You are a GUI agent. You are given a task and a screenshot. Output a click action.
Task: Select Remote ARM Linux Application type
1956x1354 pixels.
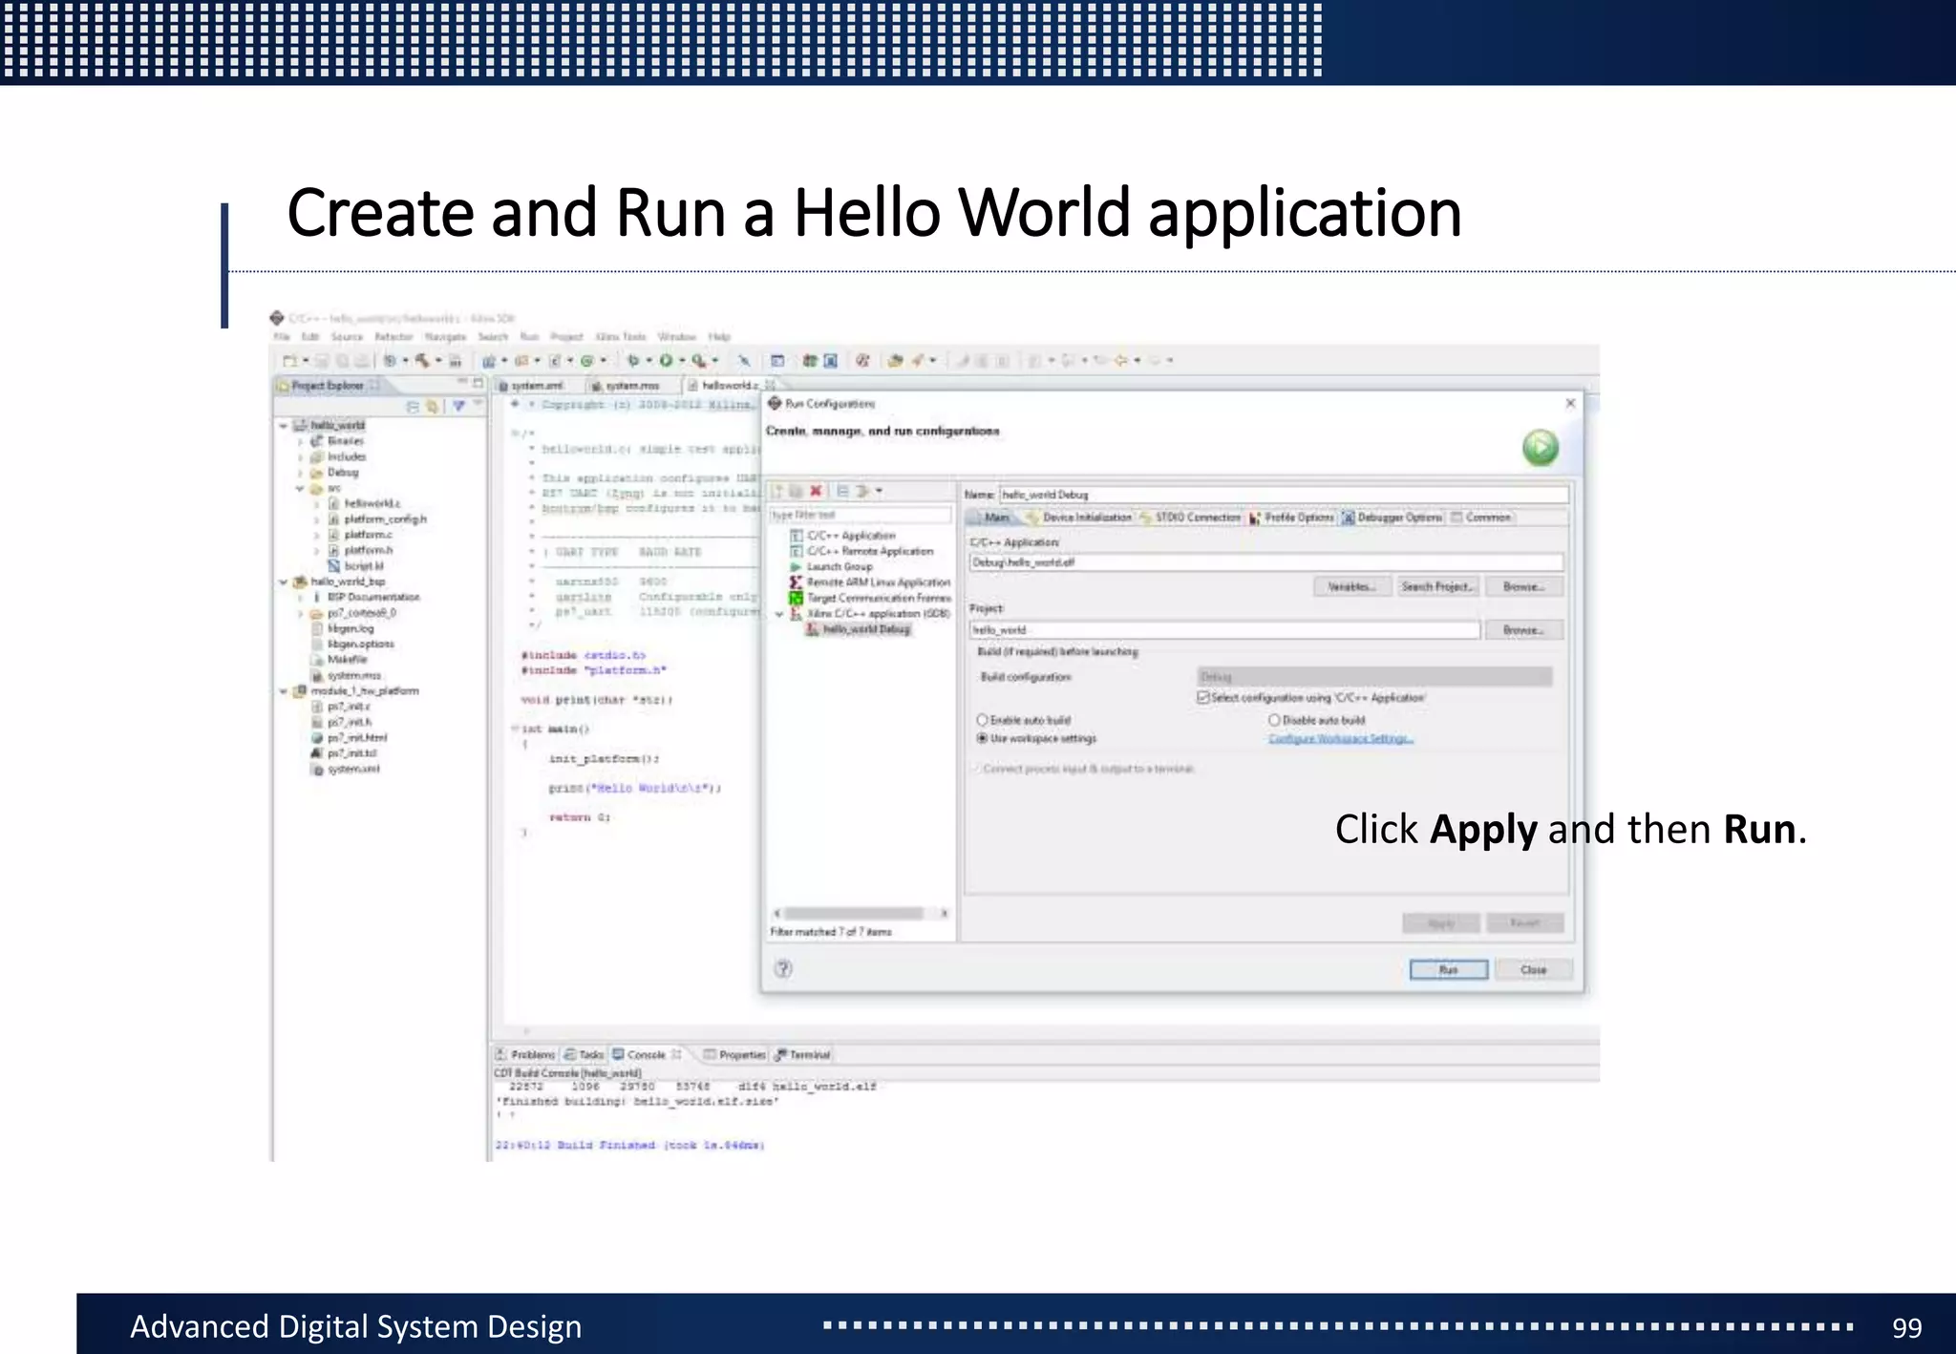tap(870, 582)
